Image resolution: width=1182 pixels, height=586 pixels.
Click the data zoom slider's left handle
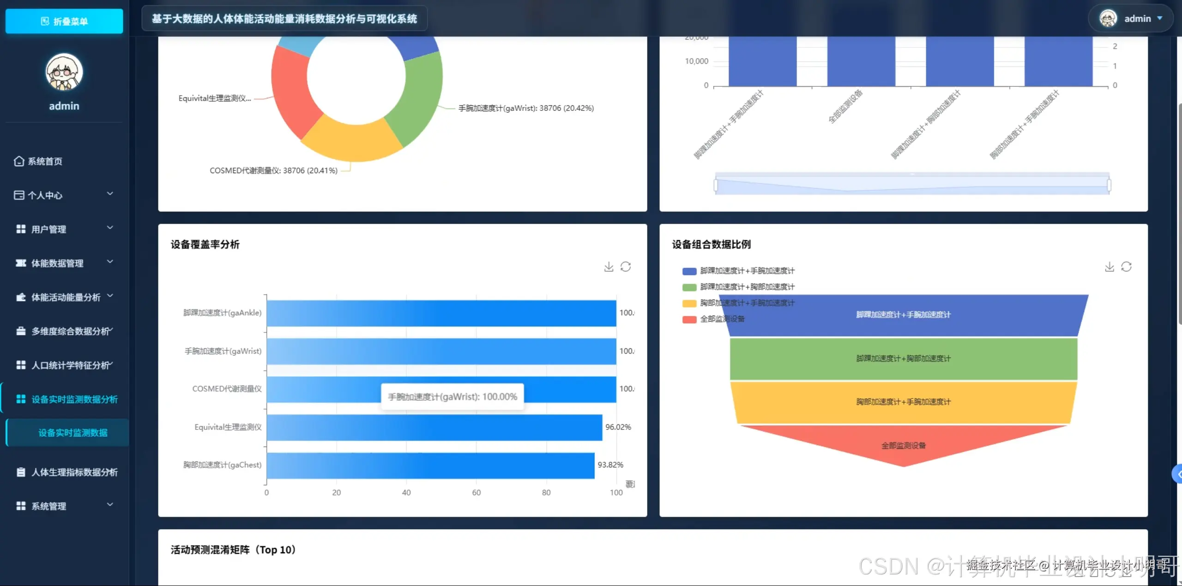pos(716,185)
